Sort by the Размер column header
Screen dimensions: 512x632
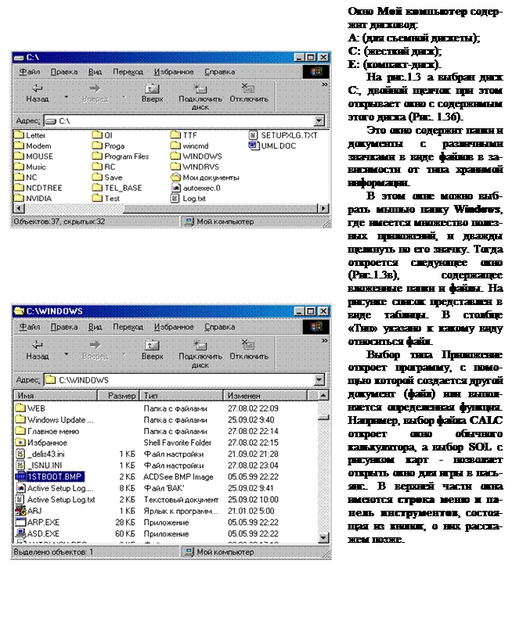coord(118,396)
